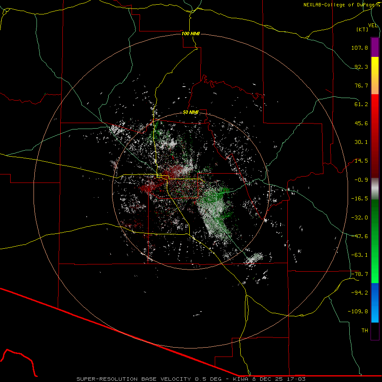Click the 100 NMI range ring label

191,34
